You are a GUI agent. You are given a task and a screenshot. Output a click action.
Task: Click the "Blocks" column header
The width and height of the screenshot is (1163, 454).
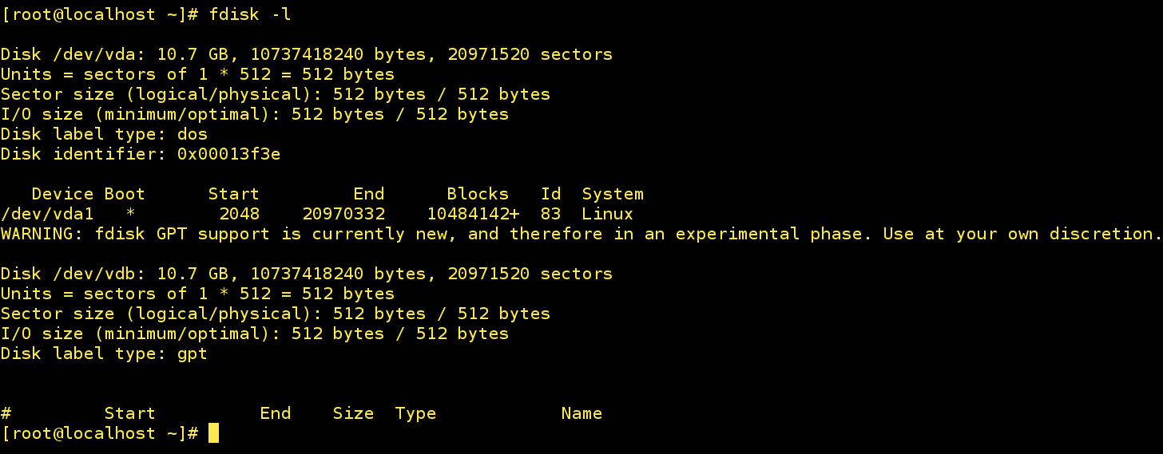pyautogui.click(x=478, y=194)
